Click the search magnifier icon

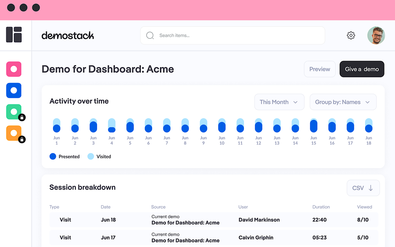[150, 35]
